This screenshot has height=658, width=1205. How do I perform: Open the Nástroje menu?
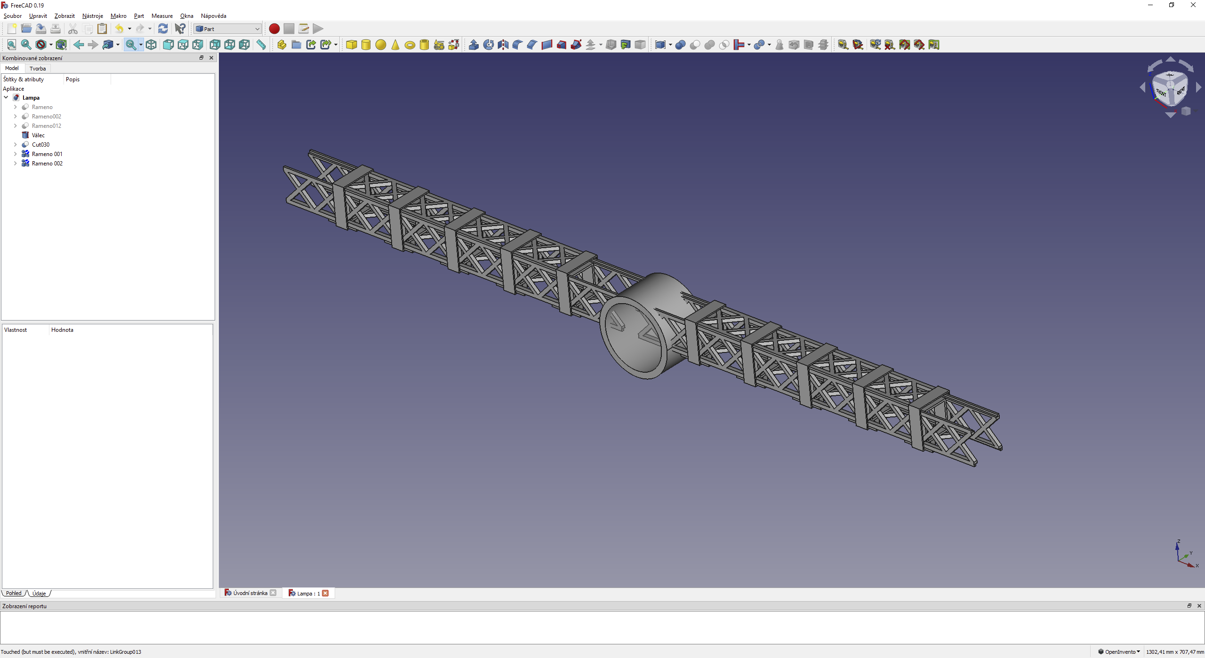pyautogui.click(x=92, y=16)
